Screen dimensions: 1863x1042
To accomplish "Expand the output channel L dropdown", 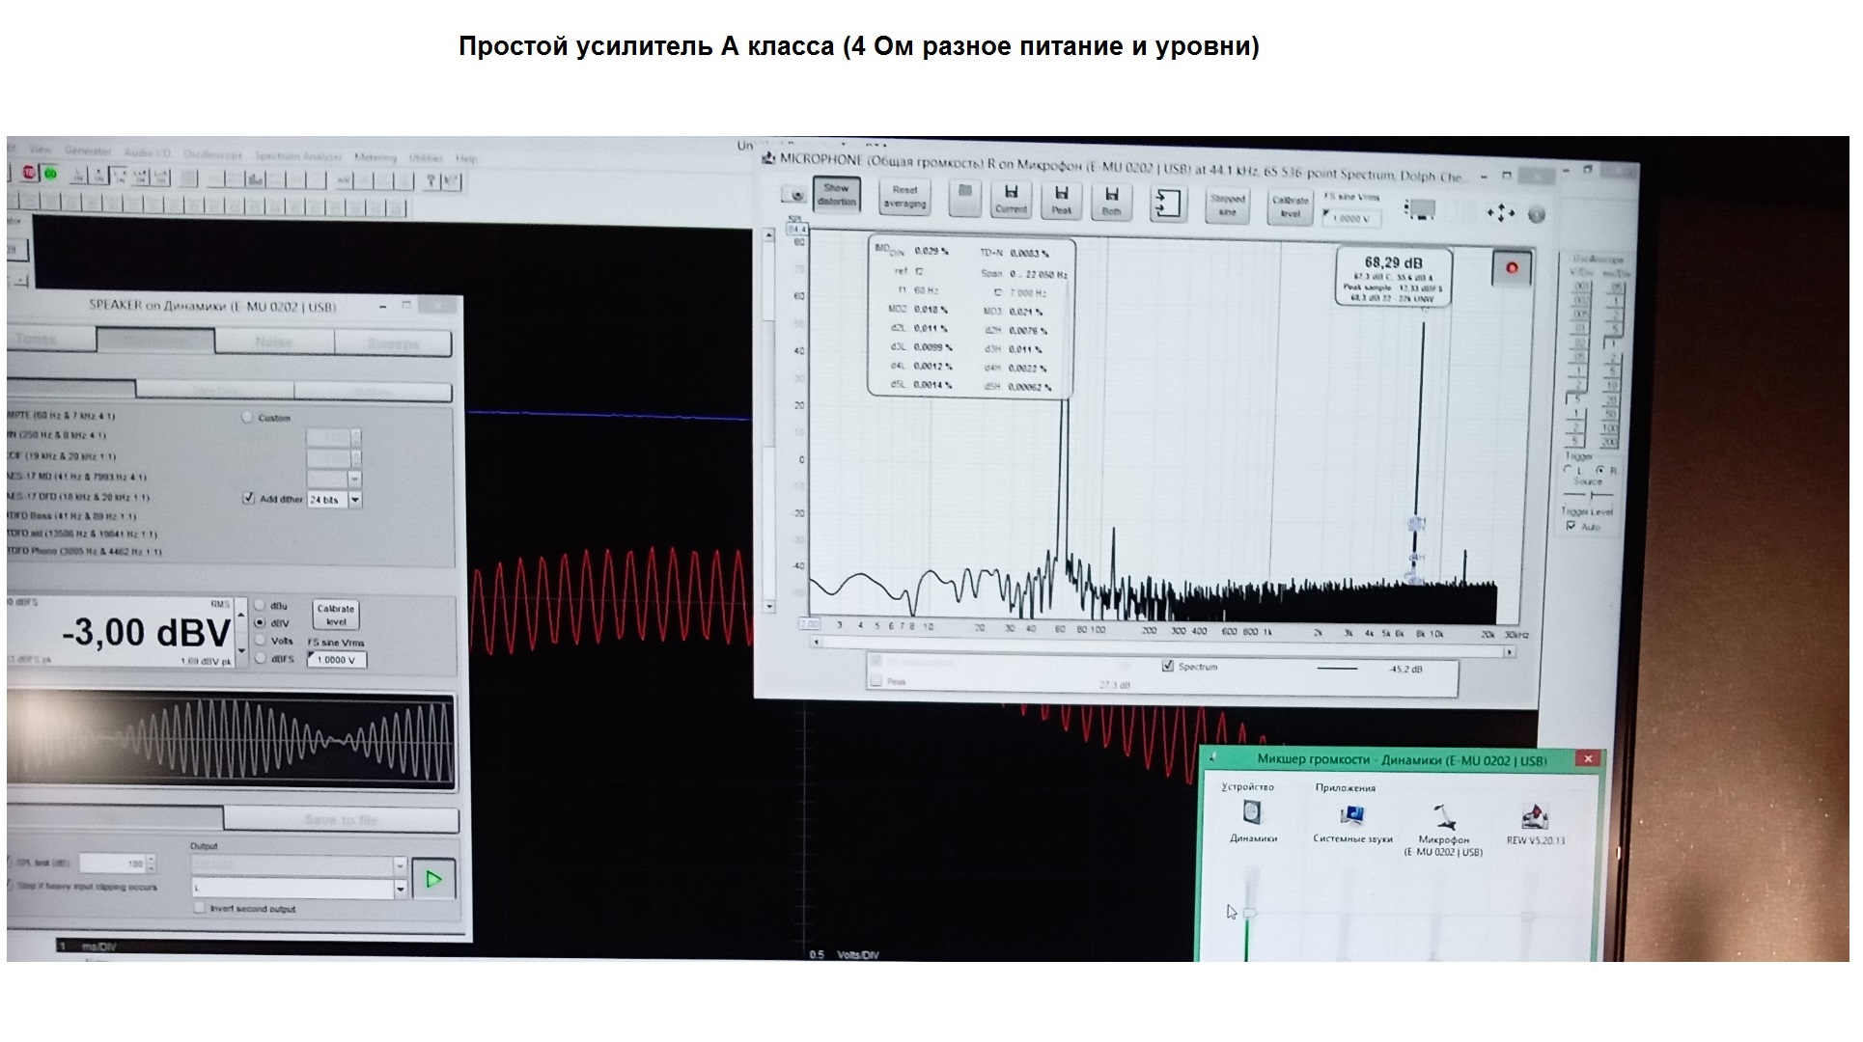I will click(x=400, y=888).
